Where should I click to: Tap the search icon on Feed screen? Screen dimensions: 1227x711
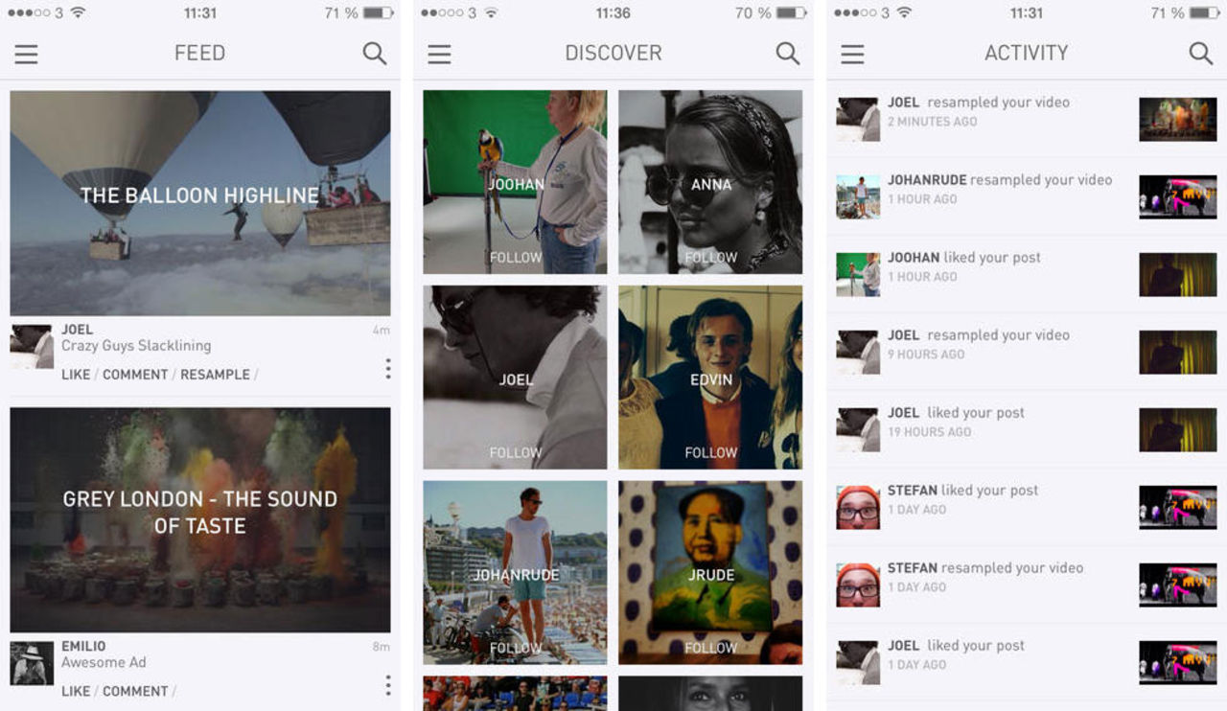click(375, 54)
